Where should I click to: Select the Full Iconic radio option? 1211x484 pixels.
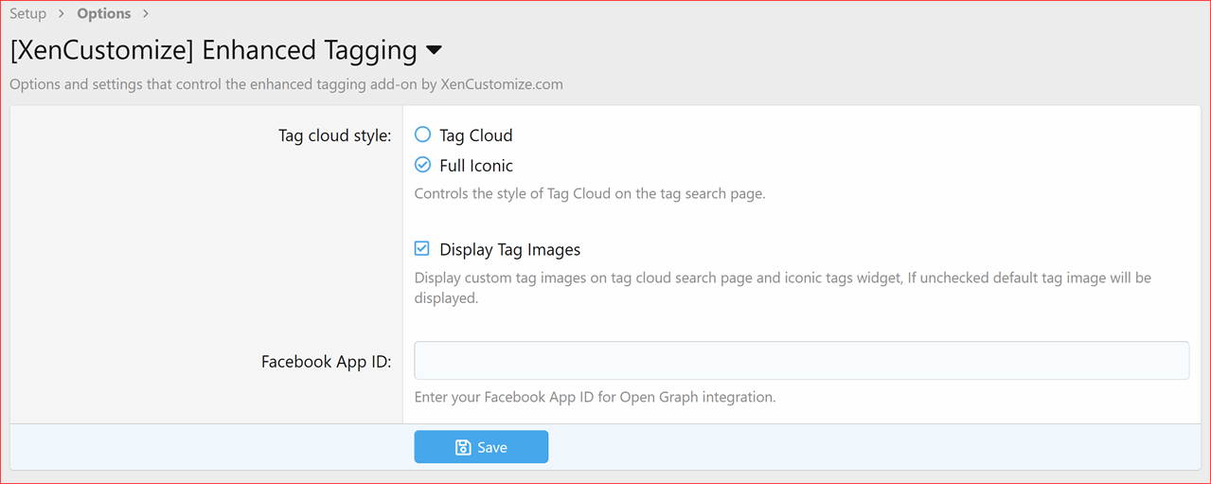[x=423, y=165]
